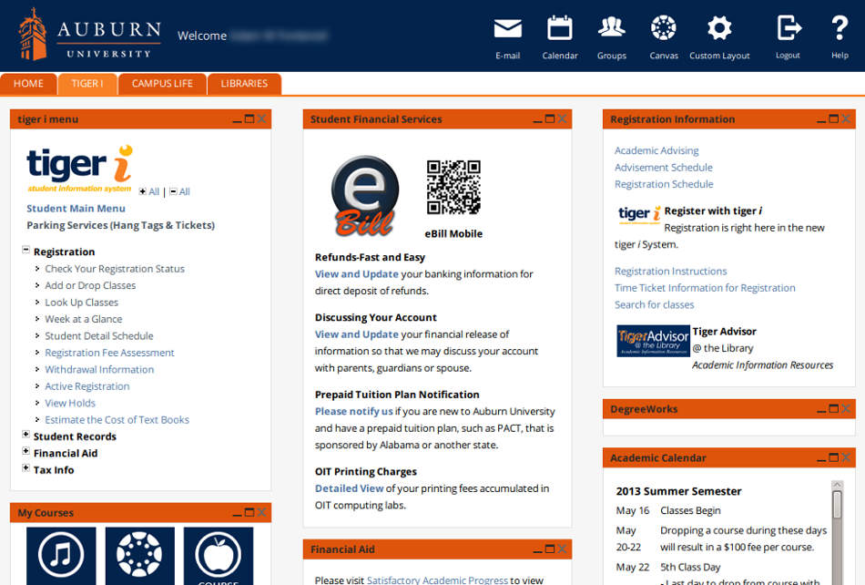Click the eBill Mobile QR code
The image size is (865, 585).
(x=453, y=187)
